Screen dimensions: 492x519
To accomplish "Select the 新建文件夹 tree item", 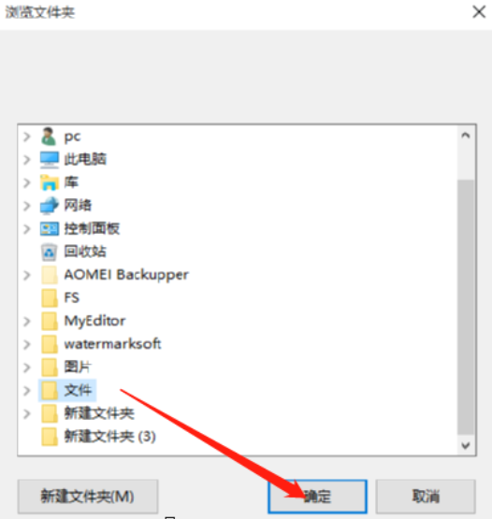I will [x=88, y=413].
